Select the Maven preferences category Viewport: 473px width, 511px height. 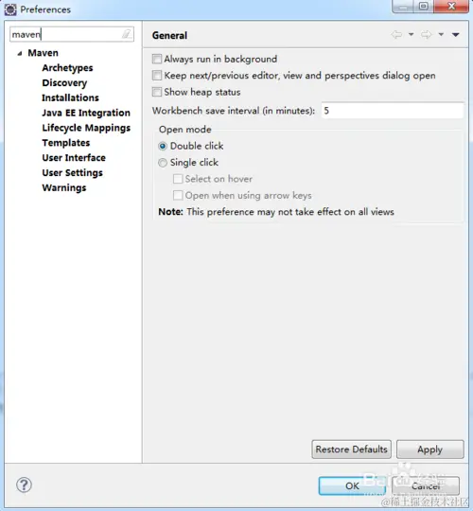(43, 53)
